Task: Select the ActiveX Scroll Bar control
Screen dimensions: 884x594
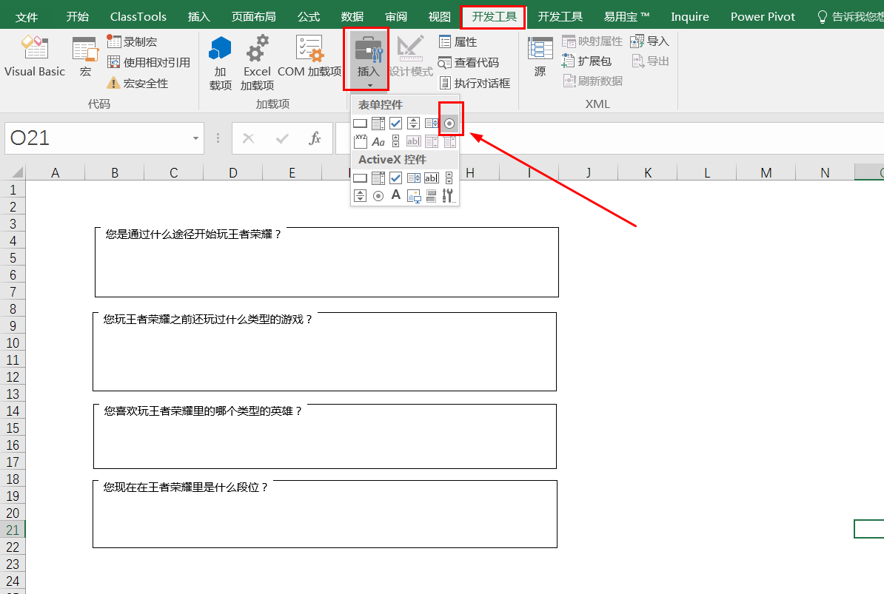Action: coord(449,178)
